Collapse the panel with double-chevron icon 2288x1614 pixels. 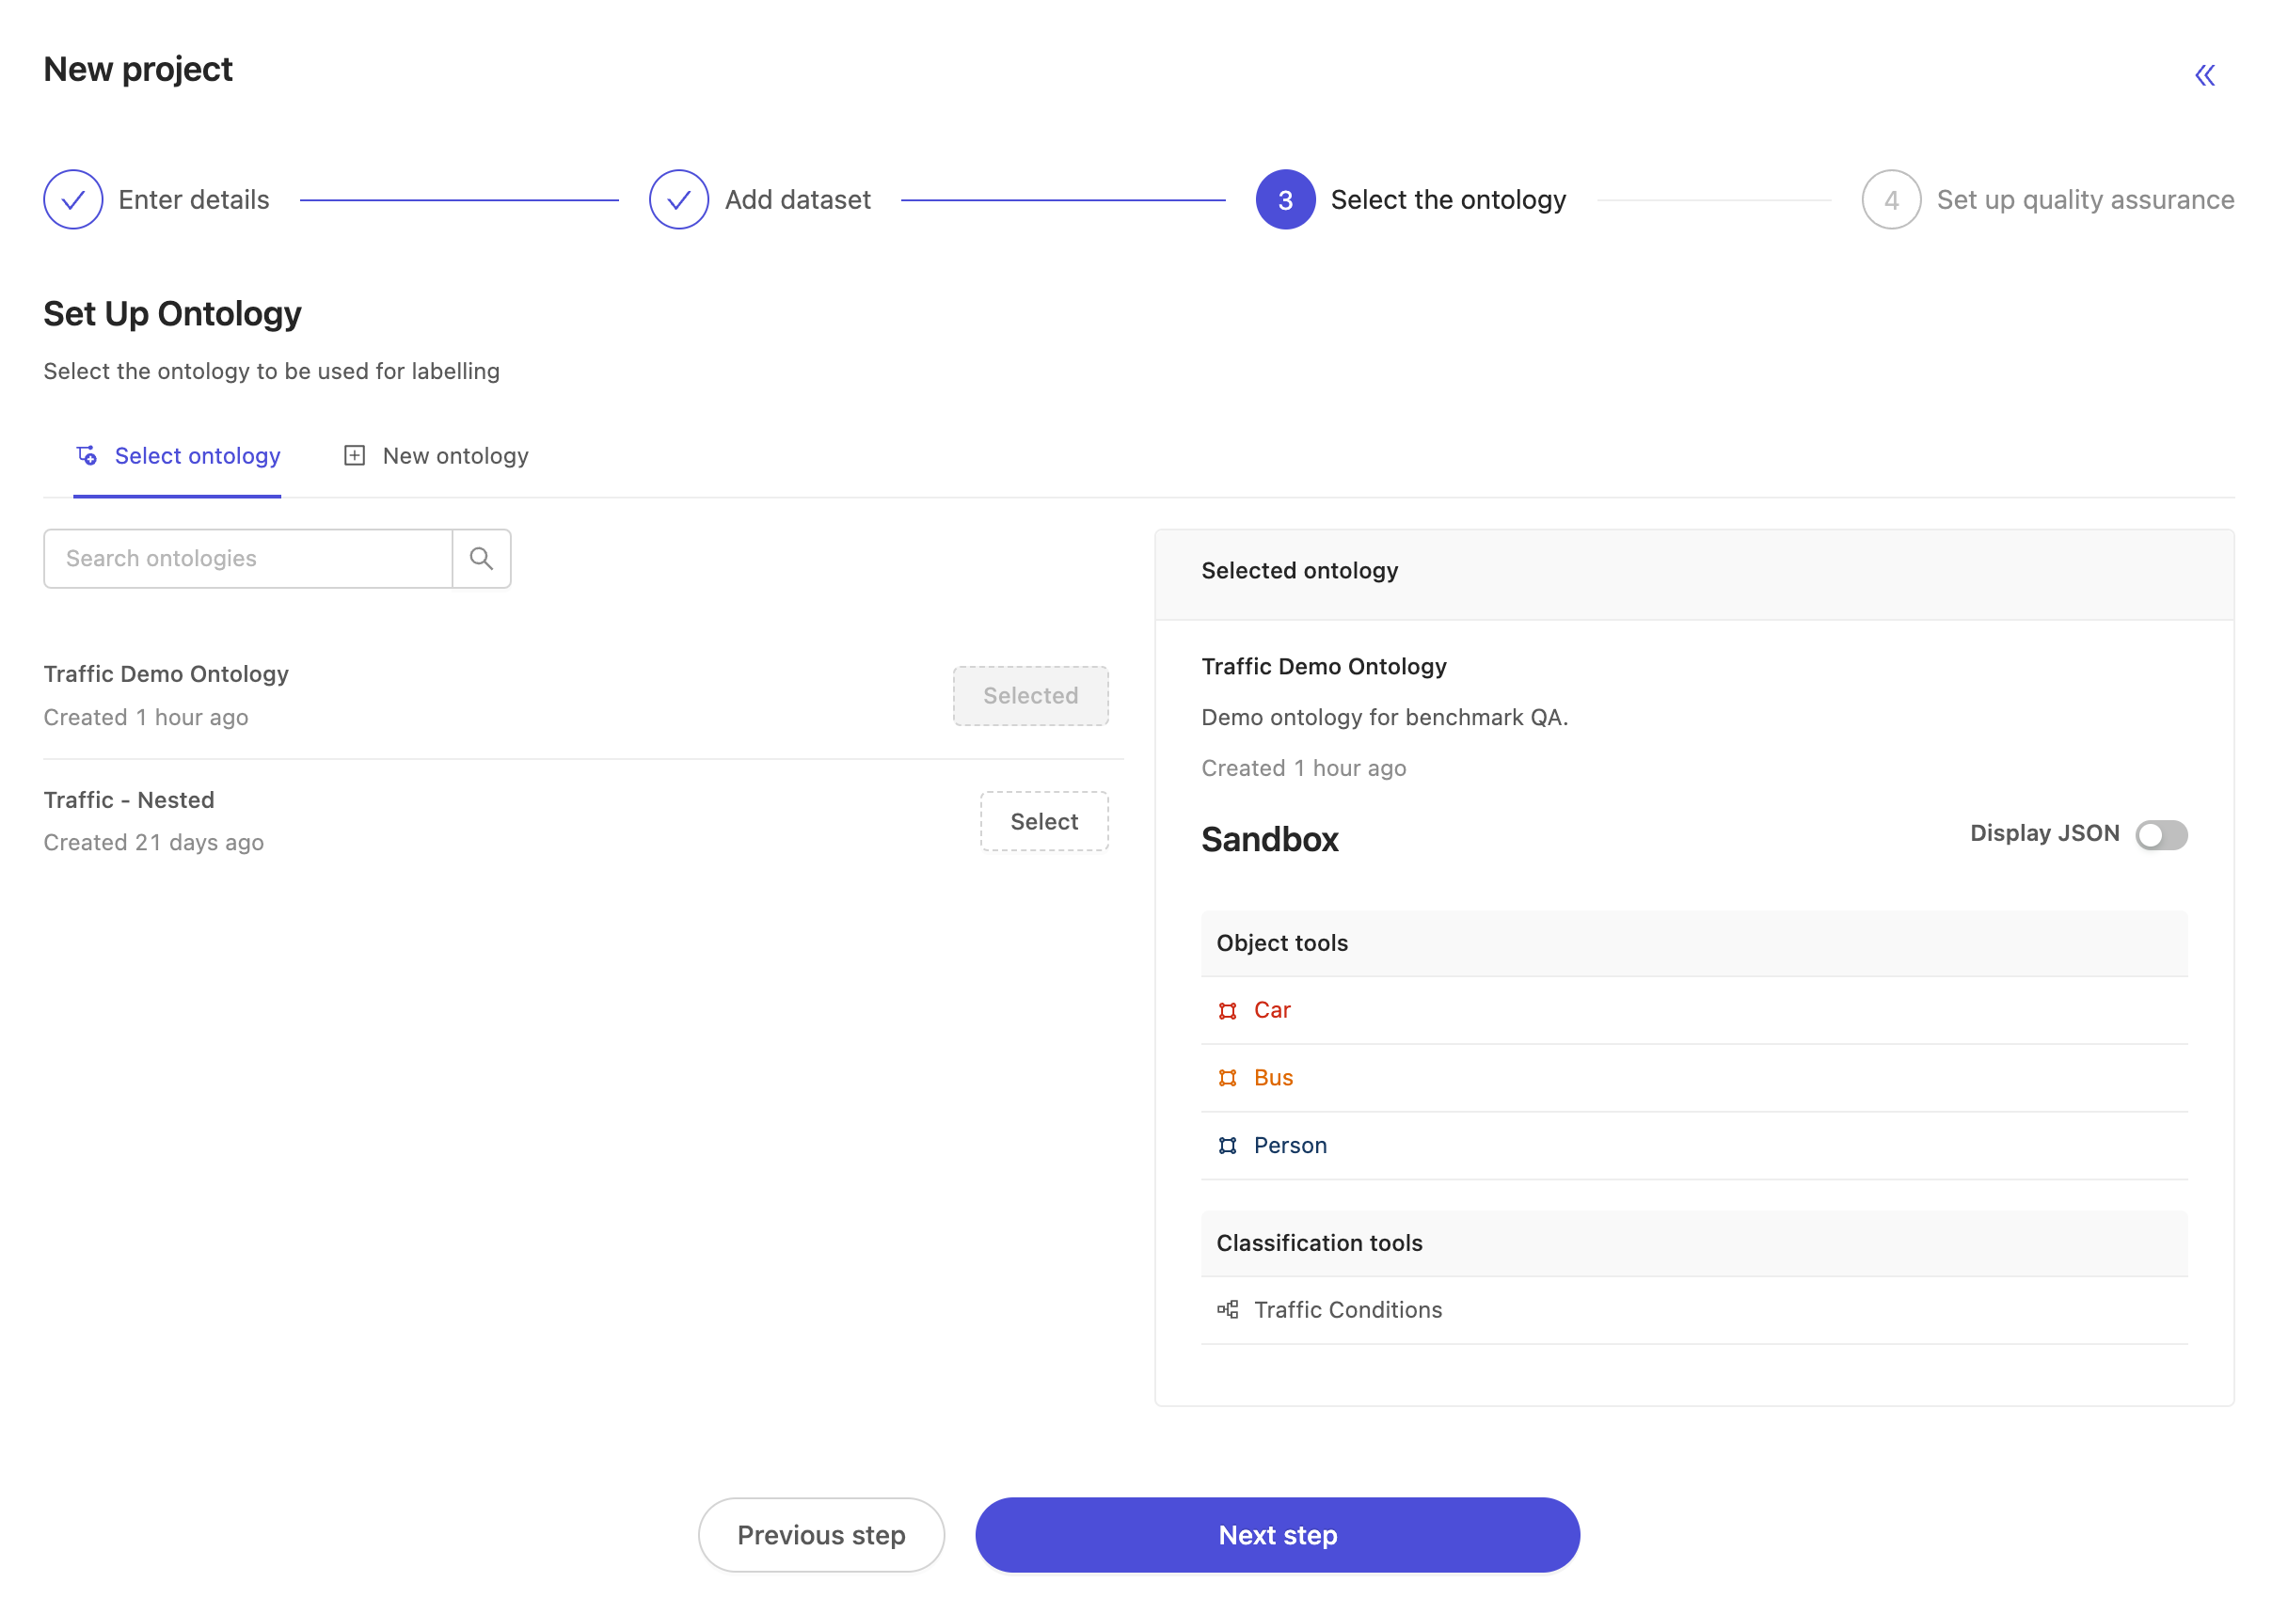point(2203,76)
